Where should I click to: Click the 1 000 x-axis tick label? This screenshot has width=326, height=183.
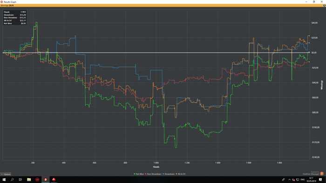point(156,163)
